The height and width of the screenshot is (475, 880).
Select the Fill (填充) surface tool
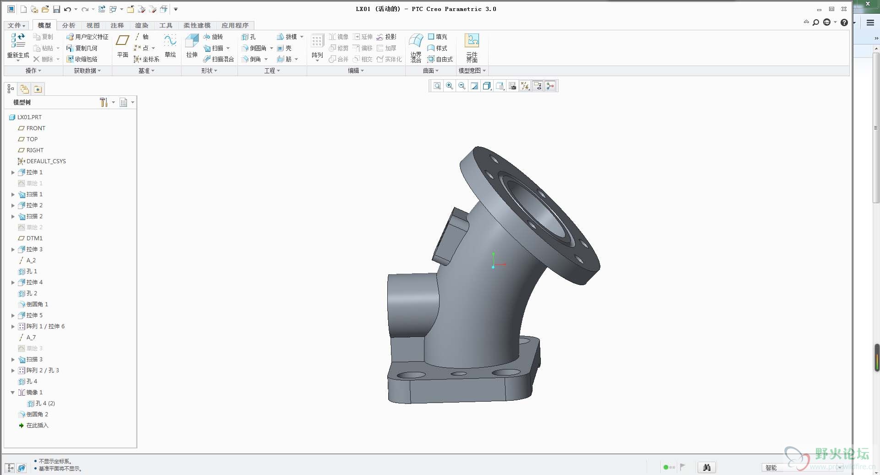[x=437, y=37]
